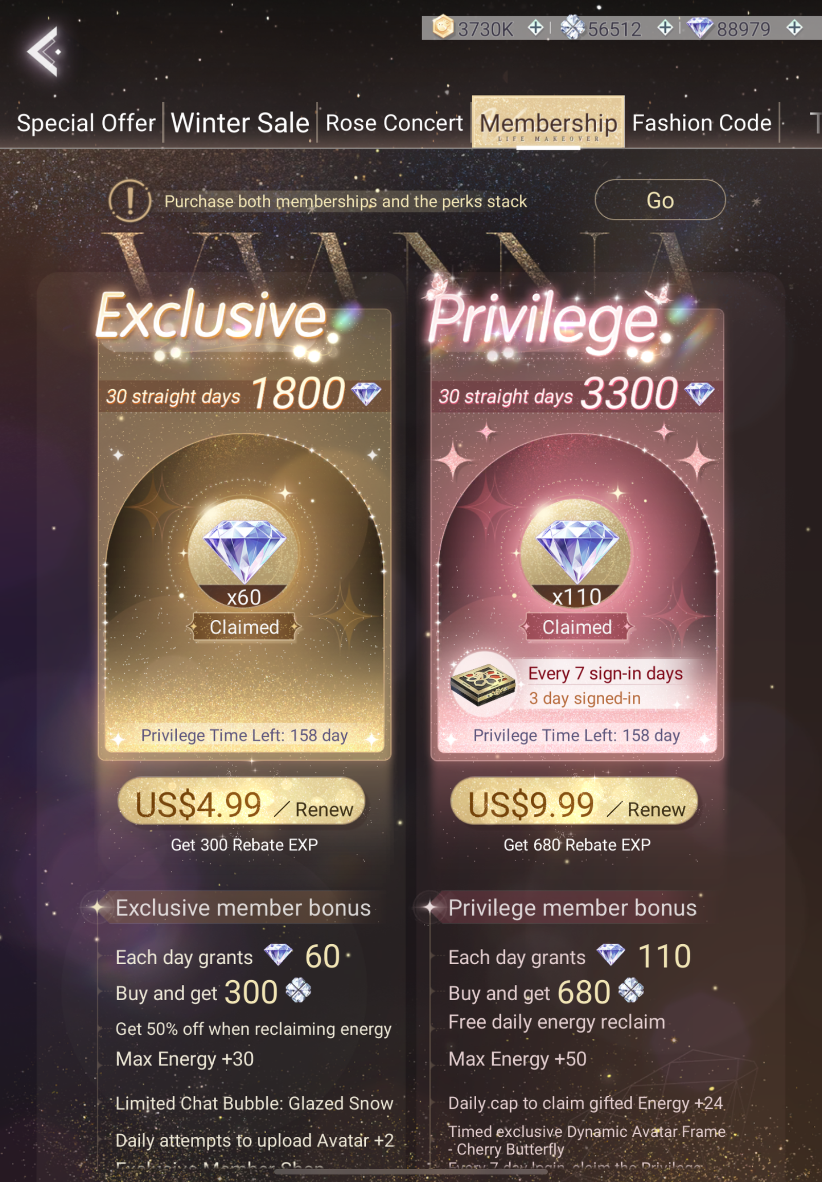Select the Fashion Code tab
This screenshot has width=822, height=1182.
(x=701, y=123)
